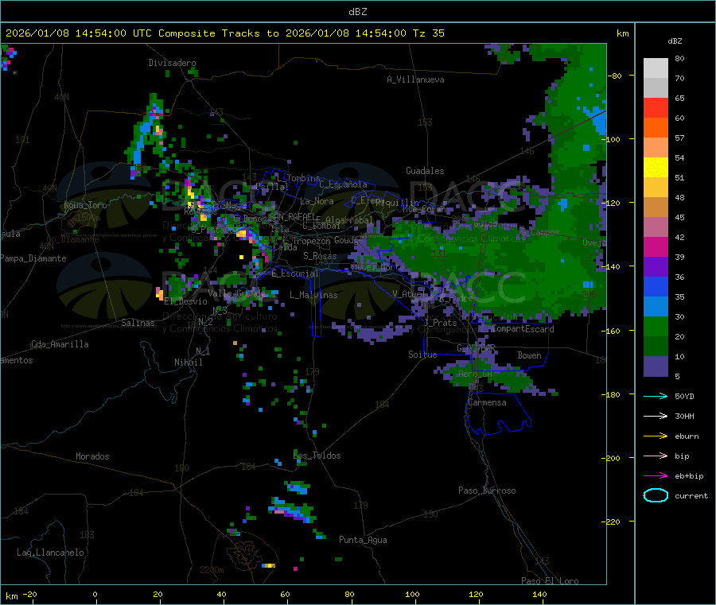Click the '-80' tick on right axis

[615, 76]
